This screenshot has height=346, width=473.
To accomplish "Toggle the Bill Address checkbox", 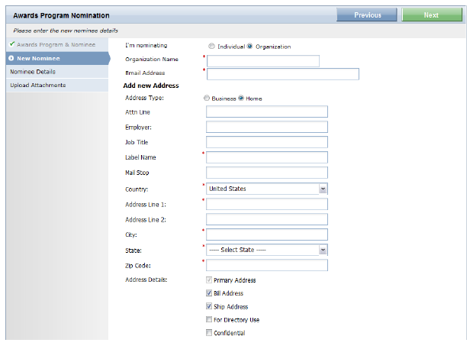I will pyautogui.click(x=209, y=293).
